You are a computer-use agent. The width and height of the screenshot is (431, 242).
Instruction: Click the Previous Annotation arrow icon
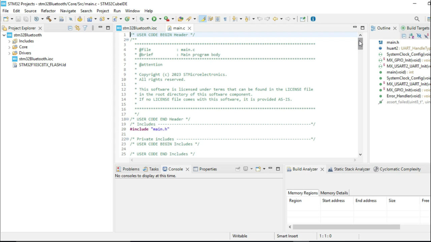click(247, 19)
